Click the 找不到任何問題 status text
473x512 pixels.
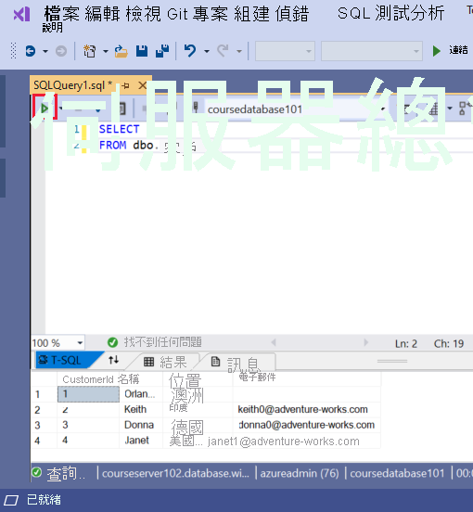pyautogui.click(x=162, y=342)
